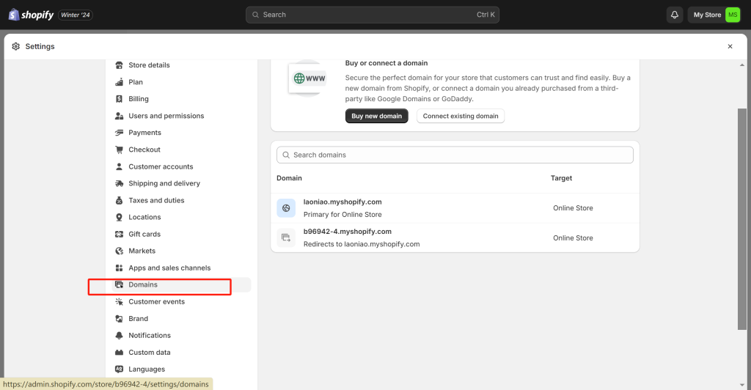Click the Customer events icon
The height and width of the screenshot is (390, 751).
[x=120, y=301]
